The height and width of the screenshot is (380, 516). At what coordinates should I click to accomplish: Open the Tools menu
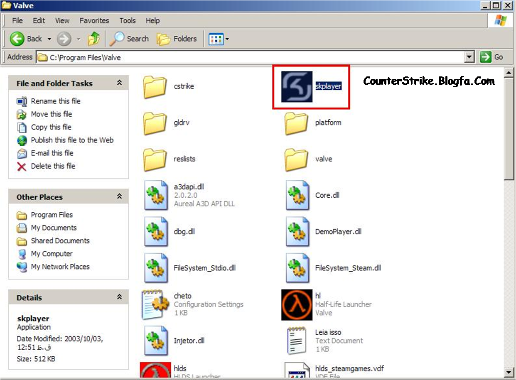[128, 20]
